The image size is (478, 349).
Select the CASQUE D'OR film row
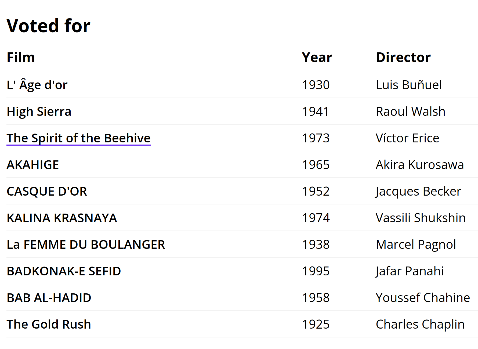(x=242, y=191)
